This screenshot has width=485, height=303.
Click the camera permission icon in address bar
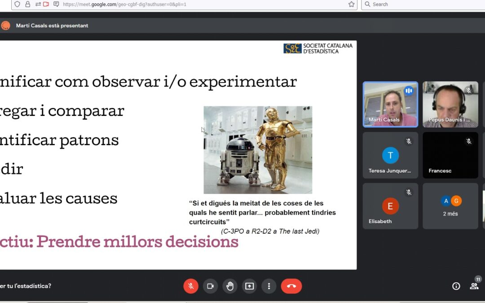(x=46, y=4)
